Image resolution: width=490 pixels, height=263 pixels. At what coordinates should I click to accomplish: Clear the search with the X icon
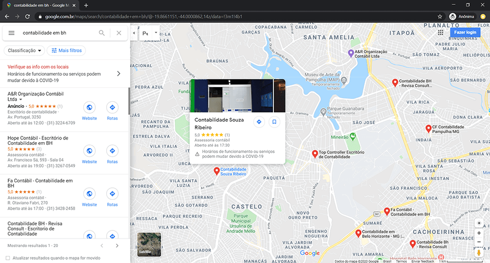[x=119, y=33]
